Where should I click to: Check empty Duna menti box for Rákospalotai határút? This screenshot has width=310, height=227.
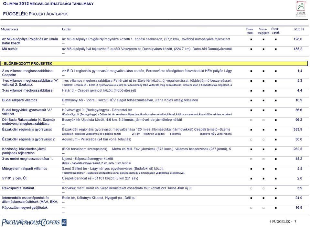251,189
